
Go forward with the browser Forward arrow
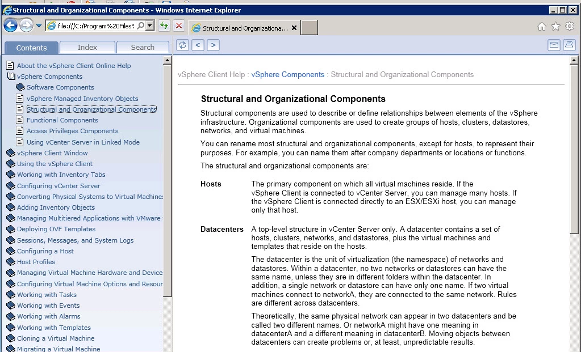pyautogui.click(x=26, y=26)
